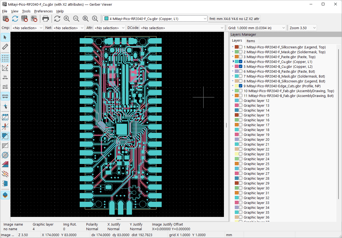Open the Attr attribute dropdown

tap(109, 28)
